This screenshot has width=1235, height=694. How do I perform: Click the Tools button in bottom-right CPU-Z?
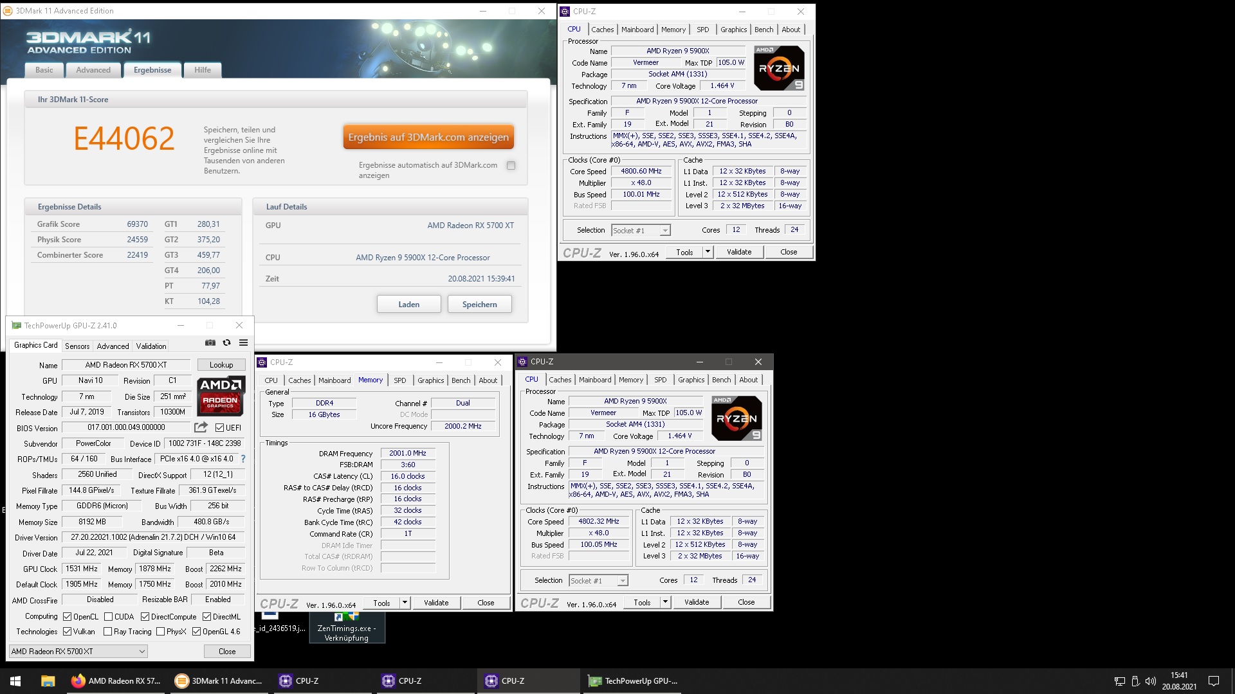click(x=642, y=602)
